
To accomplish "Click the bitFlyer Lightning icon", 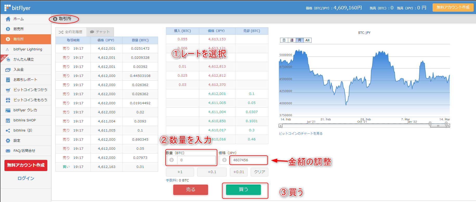I will pyautogui.click(x=8, y=49).
